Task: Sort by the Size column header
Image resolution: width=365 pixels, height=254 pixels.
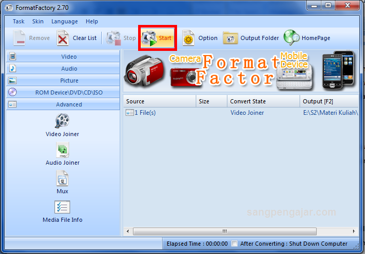Action: click(x=211, y=101)
